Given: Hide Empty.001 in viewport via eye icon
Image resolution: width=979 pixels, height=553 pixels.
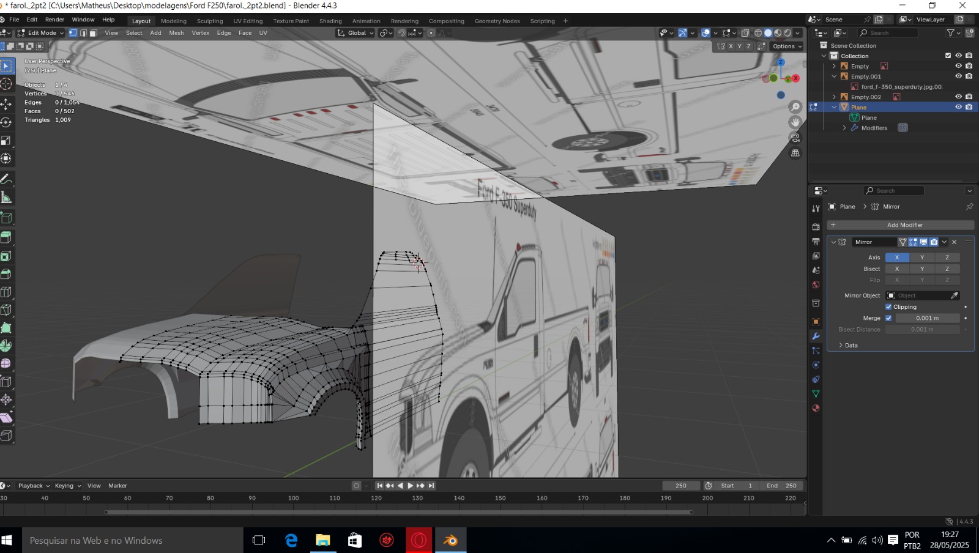Looking at the screenshot, I should (x=959, y=76).
